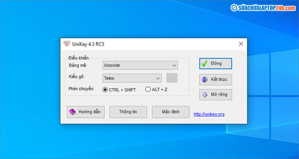The height and width of the screenshot is (159, 299).
Task: Click the Phím chuyển label
Action: point(81,89)
